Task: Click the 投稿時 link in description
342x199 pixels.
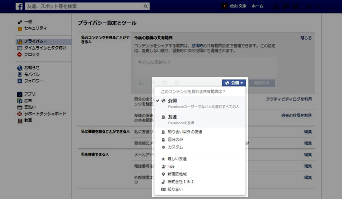Action: [x=197, y=46]
